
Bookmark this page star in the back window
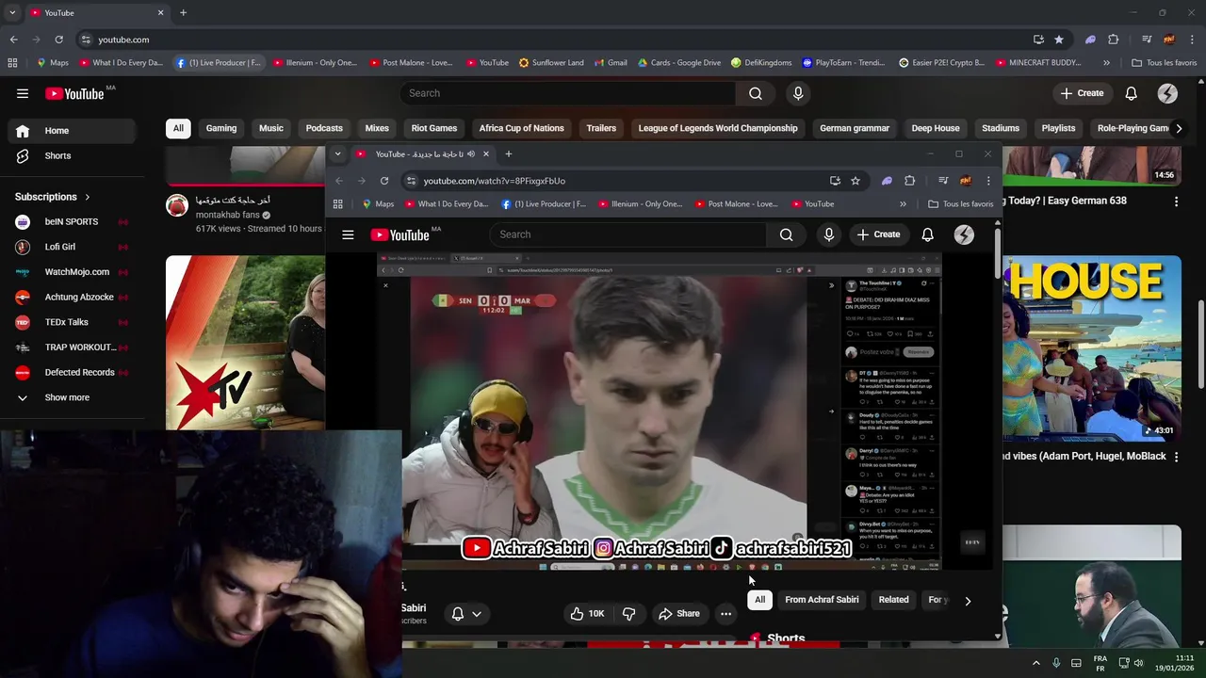[1059, 40]
